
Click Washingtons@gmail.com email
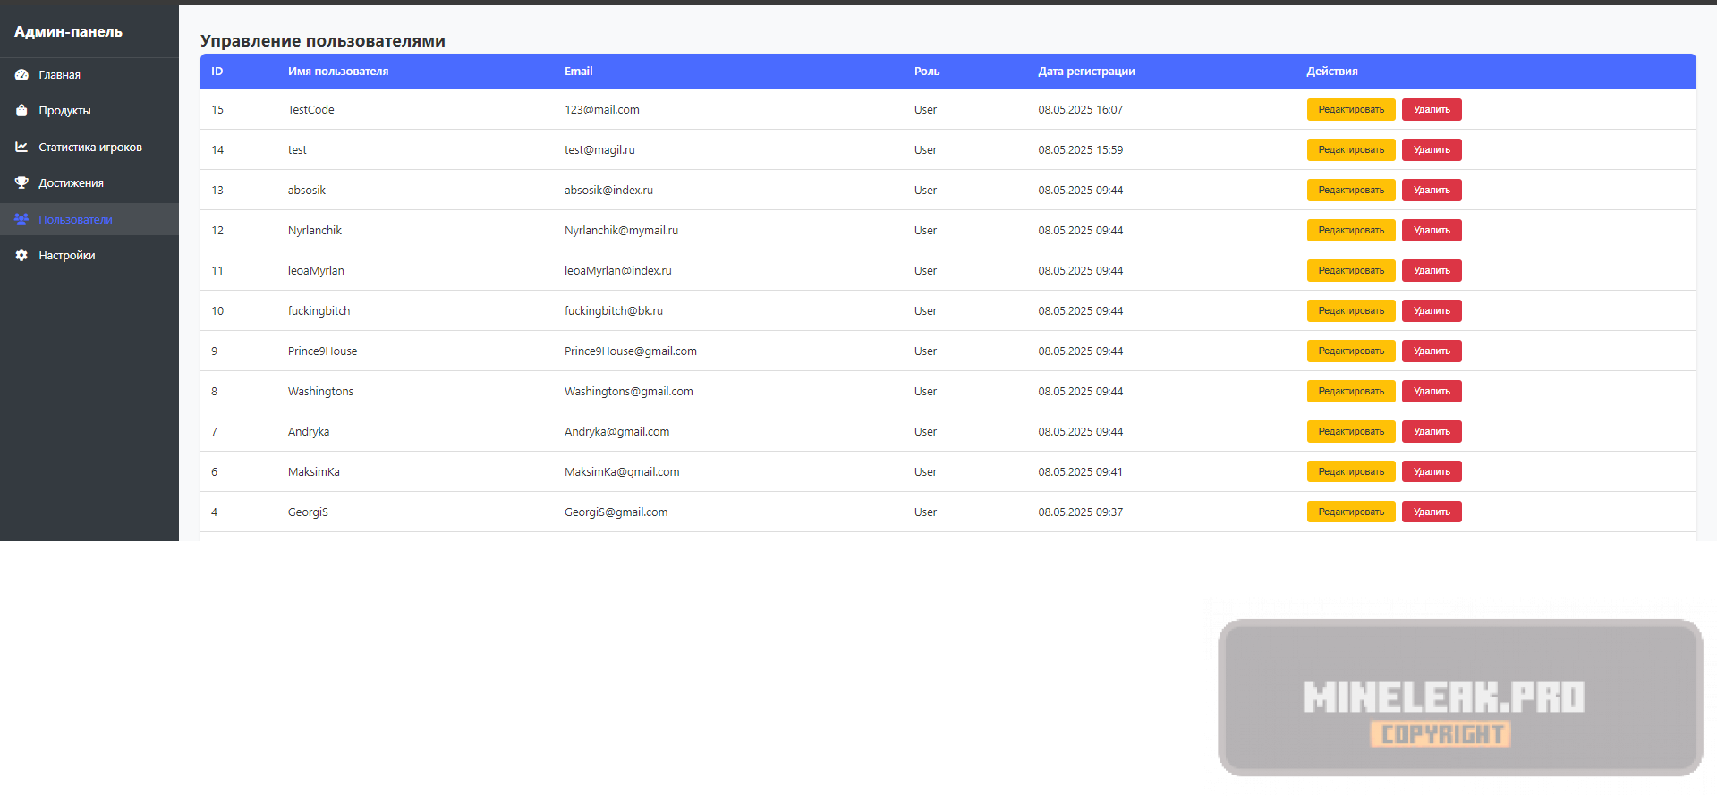(x=629, y=392)
